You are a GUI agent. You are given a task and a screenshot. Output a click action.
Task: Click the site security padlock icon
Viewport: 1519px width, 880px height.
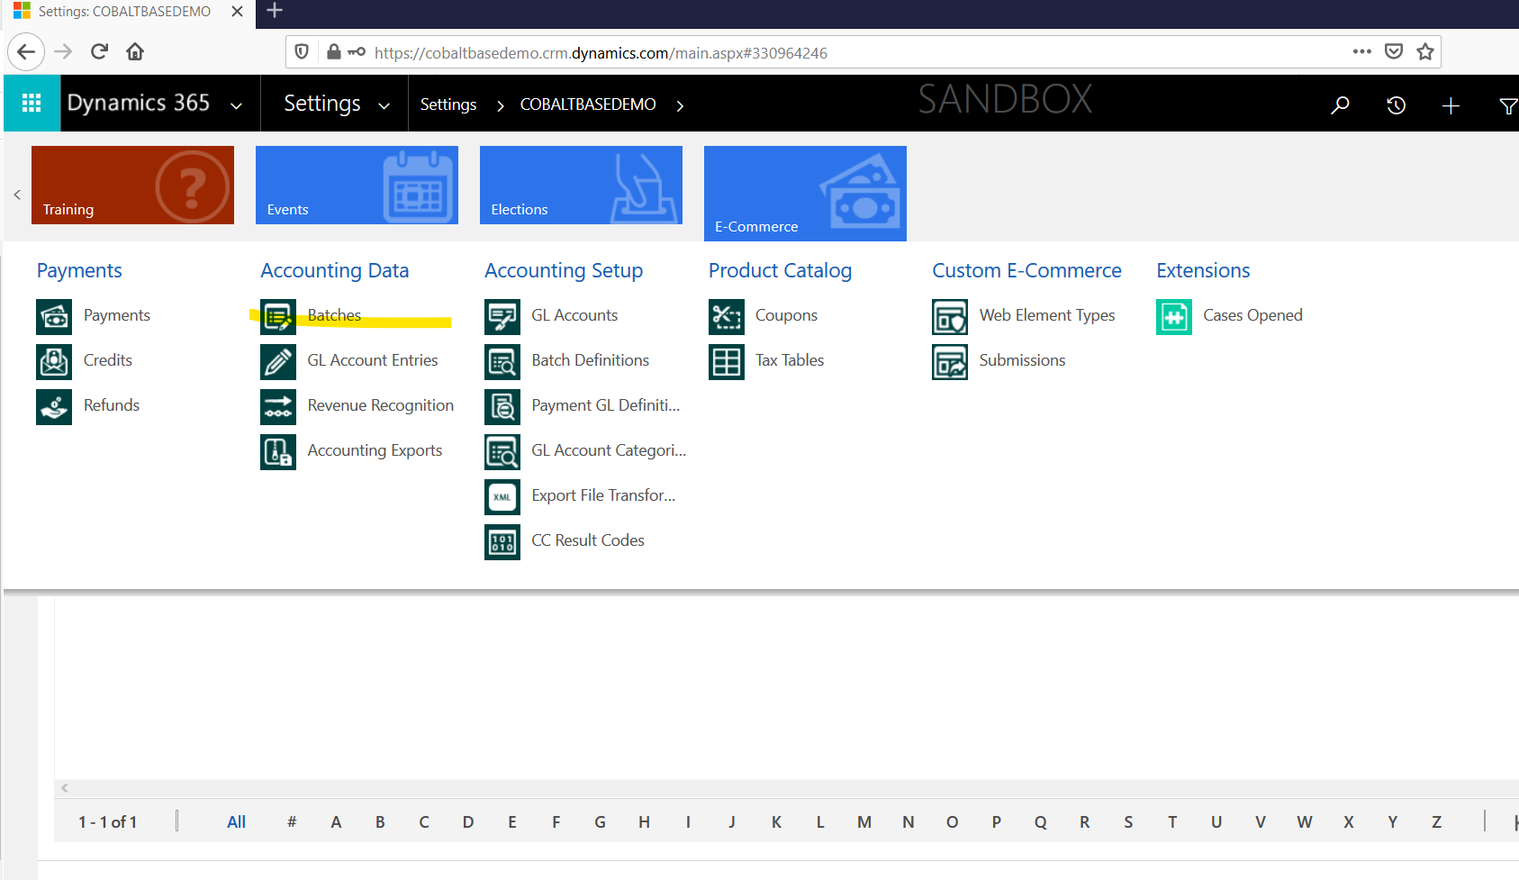333,51
